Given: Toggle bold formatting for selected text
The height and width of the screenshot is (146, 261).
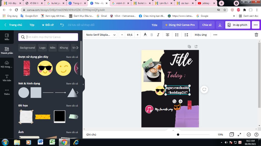Looking at the screenshot, I should click(x=152, y=35).
